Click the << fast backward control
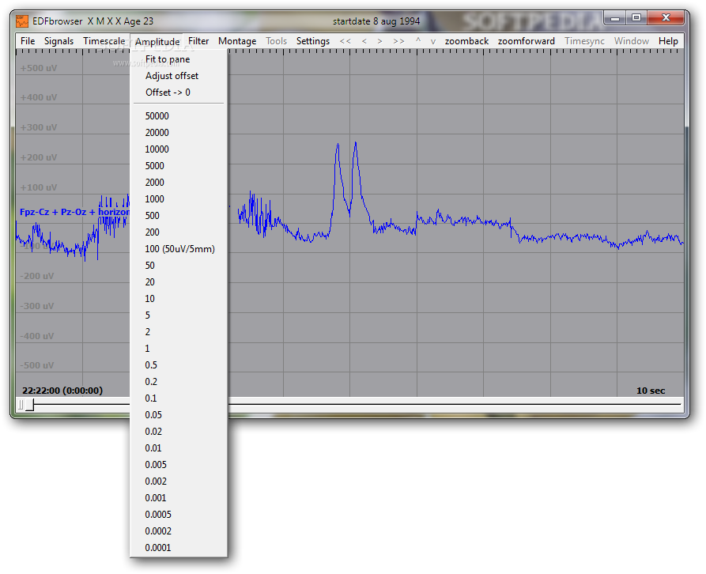706x574 pixels. point(345,41)
